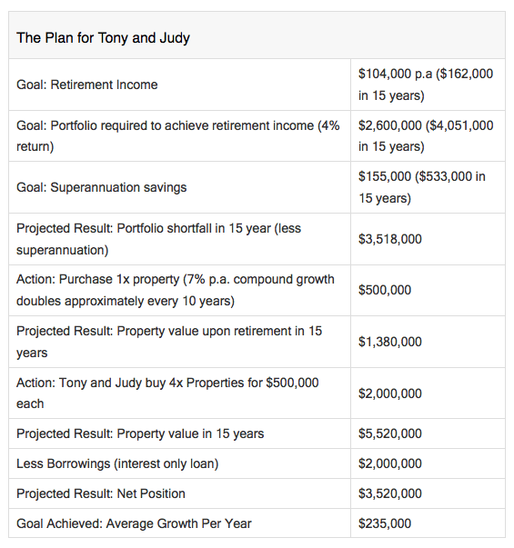This screenshot has width=514, height=548.
Task: Click the $1,380,000 projected property value
Action: click(390, 342)
